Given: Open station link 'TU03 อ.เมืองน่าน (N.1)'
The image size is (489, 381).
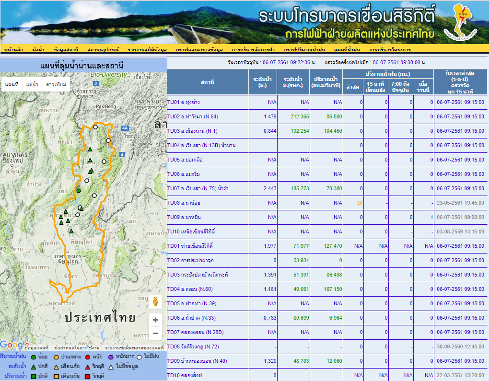Looking at the screenshot, I should pyautogui.click(x=192, y=131).
